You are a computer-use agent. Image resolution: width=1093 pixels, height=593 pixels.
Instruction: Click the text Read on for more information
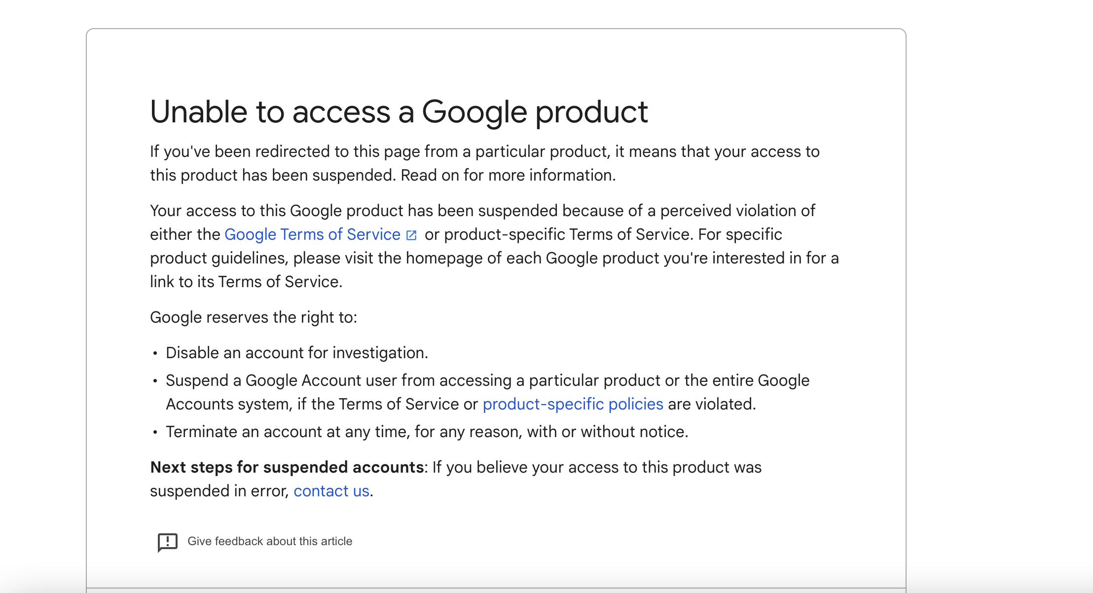(x=508, y=175)
